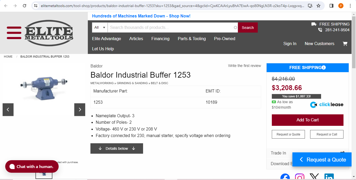Image resolution: width=356 pixels, height=180 pixels.
Task: Click the BELT & DISC link
Action: (x=159, y=83)
